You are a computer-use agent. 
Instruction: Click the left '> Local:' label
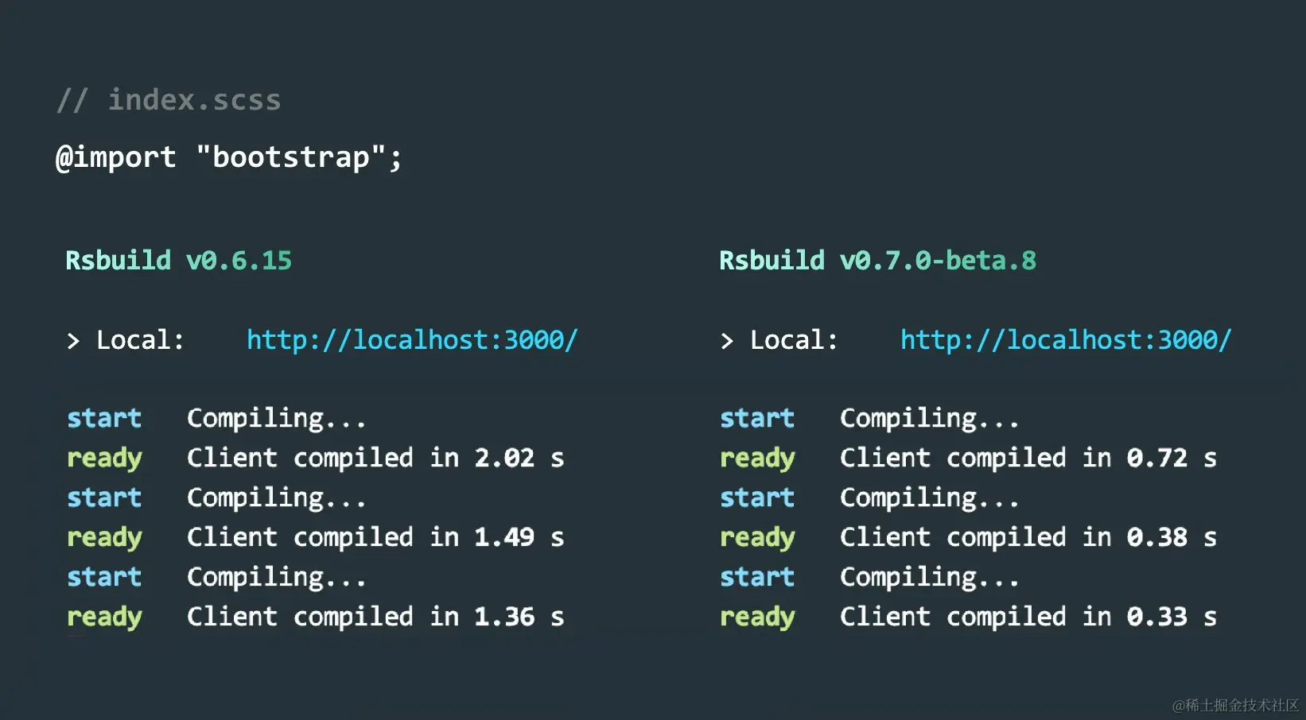pyautogui.click(x=126, y=340)
